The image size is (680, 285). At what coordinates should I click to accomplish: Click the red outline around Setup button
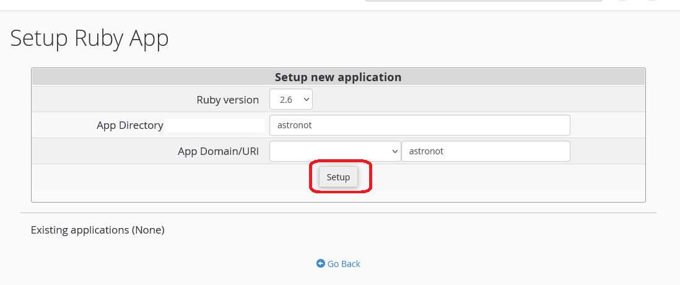pos(370,177)
